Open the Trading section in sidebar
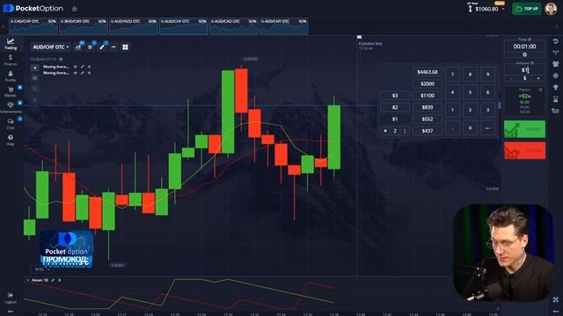 click(11, 44)
